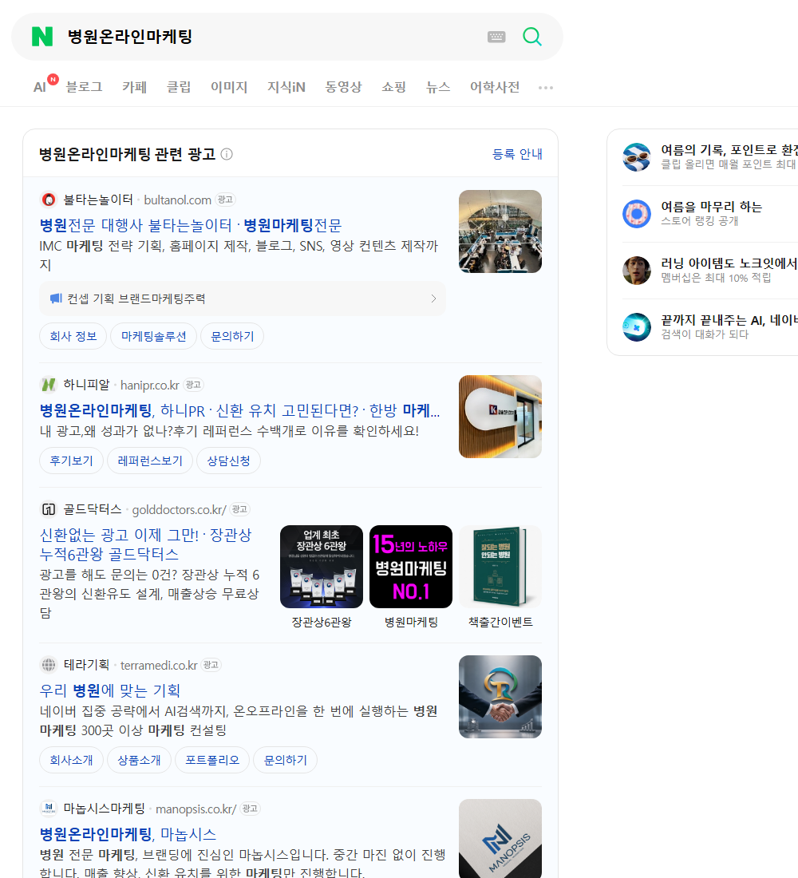Open the 러닝 아이템도 promo icon
This screenshot has height=878, width=798.
click(x=637, y=271)
